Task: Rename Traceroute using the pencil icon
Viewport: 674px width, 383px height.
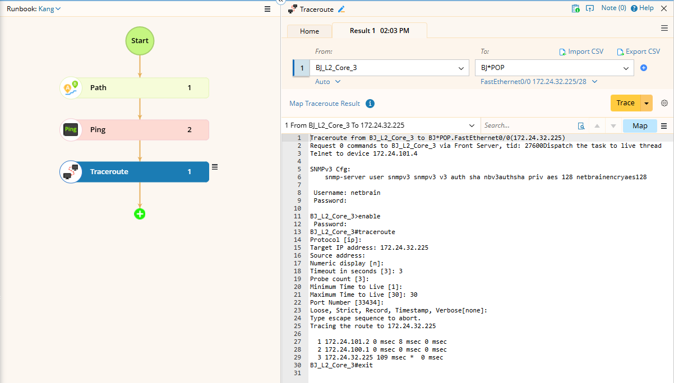Action: pyautogui.click(x=341, y=9)
